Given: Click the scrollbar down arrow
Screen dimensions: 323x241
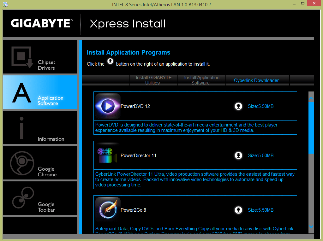Looking at the screenshot, I should point(311,226).
